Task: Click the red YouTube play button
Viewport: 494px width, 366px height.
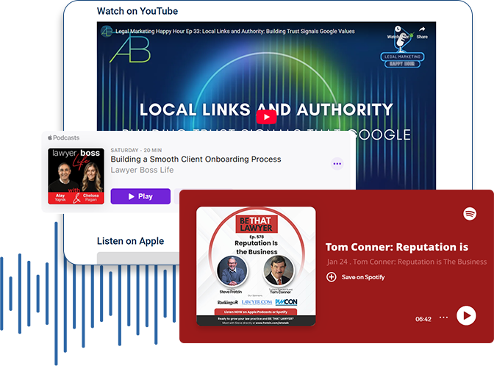Action: [x=266, y=116]
